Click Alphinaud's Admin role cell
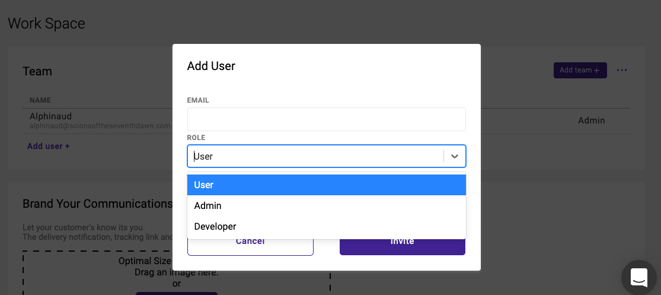This screenshot has height=295, width=661. (592, 120)
